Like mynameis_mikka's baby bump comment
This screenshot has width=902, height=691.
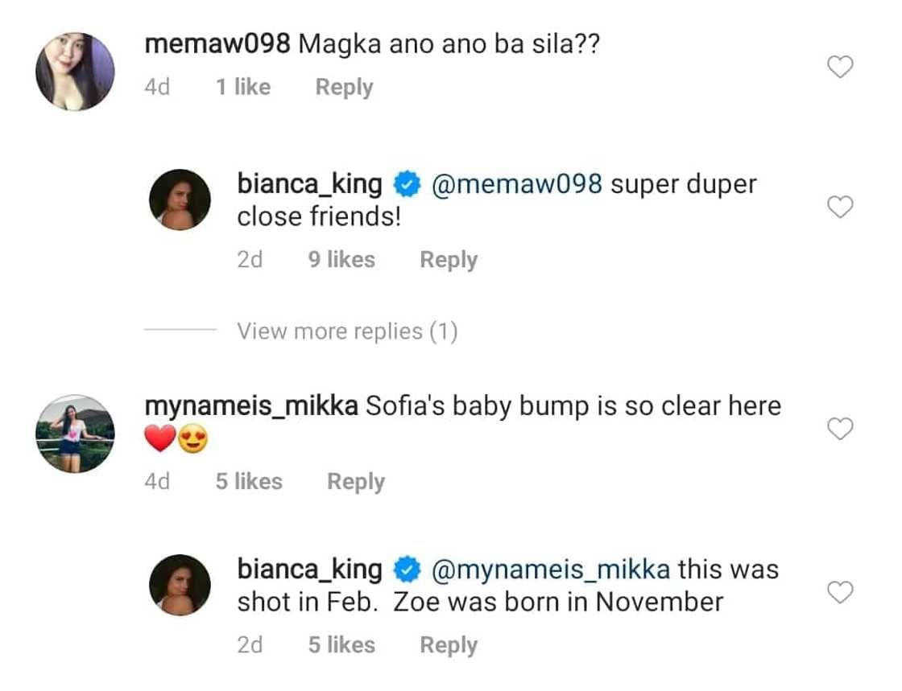tap(840, 429)
